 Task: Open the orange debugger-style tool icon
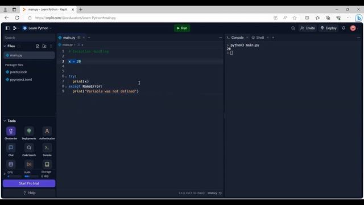29,165
